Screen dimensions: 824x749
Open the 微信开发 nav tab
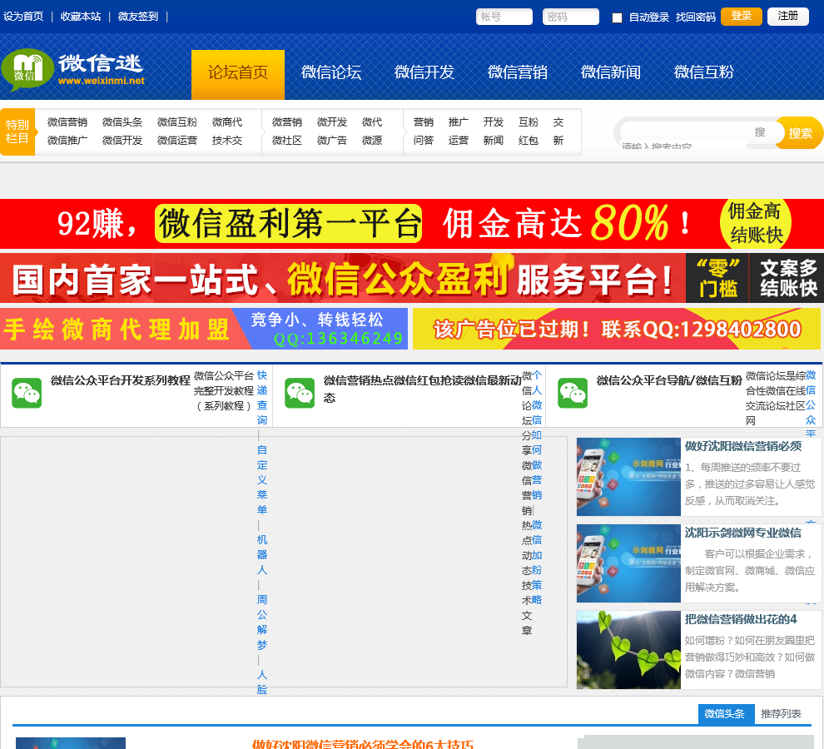point(424,72)
